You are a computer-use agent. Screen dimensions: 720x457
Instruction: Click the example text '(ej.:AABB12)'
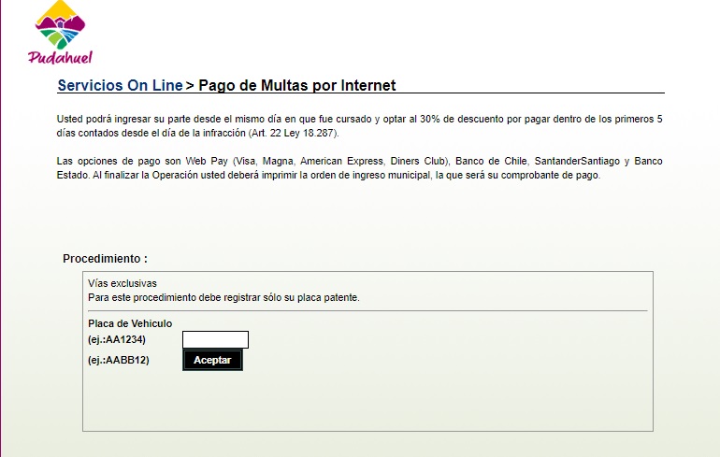119,360
